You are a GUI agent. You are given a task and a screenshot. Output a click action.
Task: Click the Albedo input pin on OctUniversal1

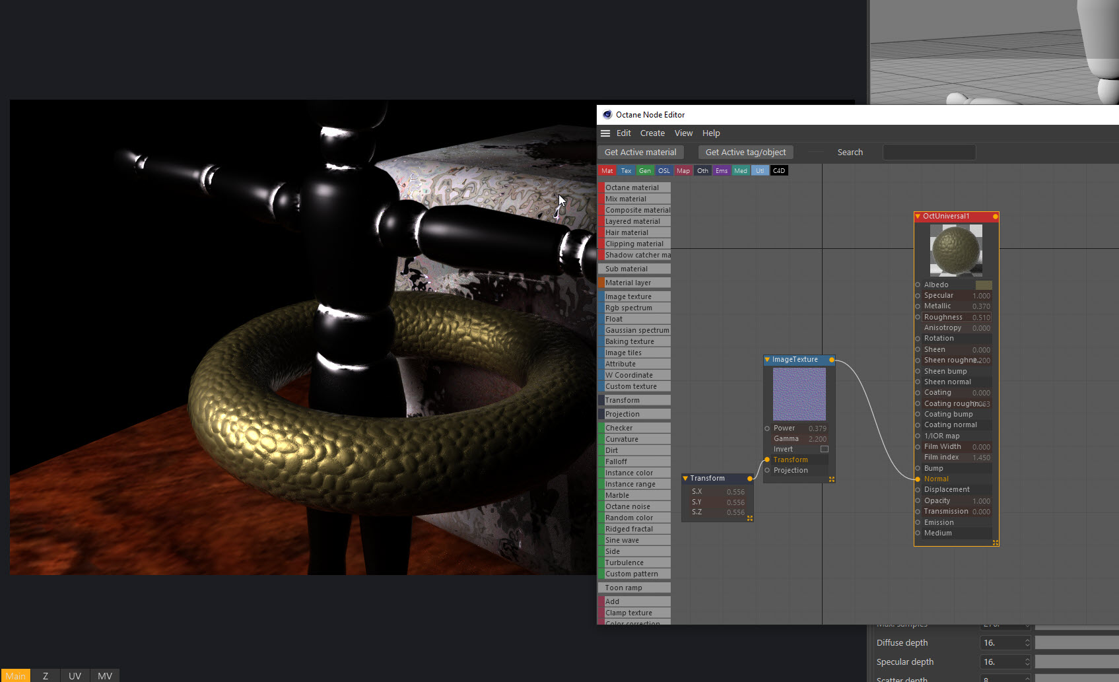pyautogui.click(x=918, y=285)
